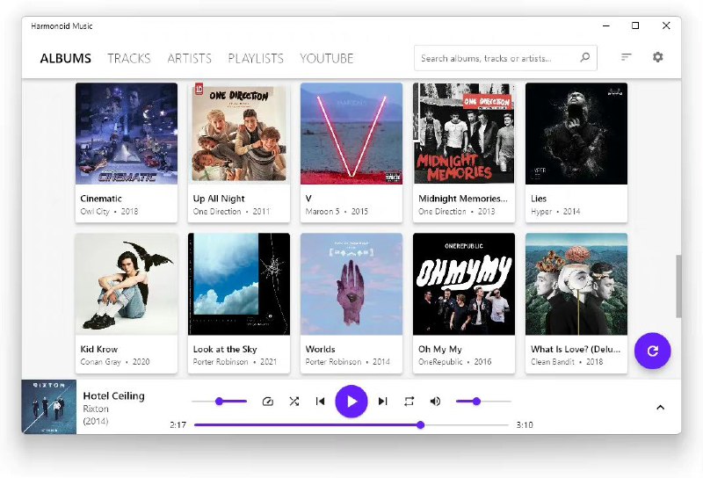Open the Kid Krow album cover
This screenshot has width=703, height=478.
pos(127,284)
